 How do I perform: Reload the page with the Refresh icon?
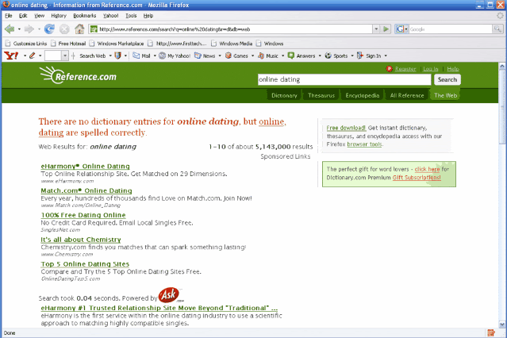[49, 29]
